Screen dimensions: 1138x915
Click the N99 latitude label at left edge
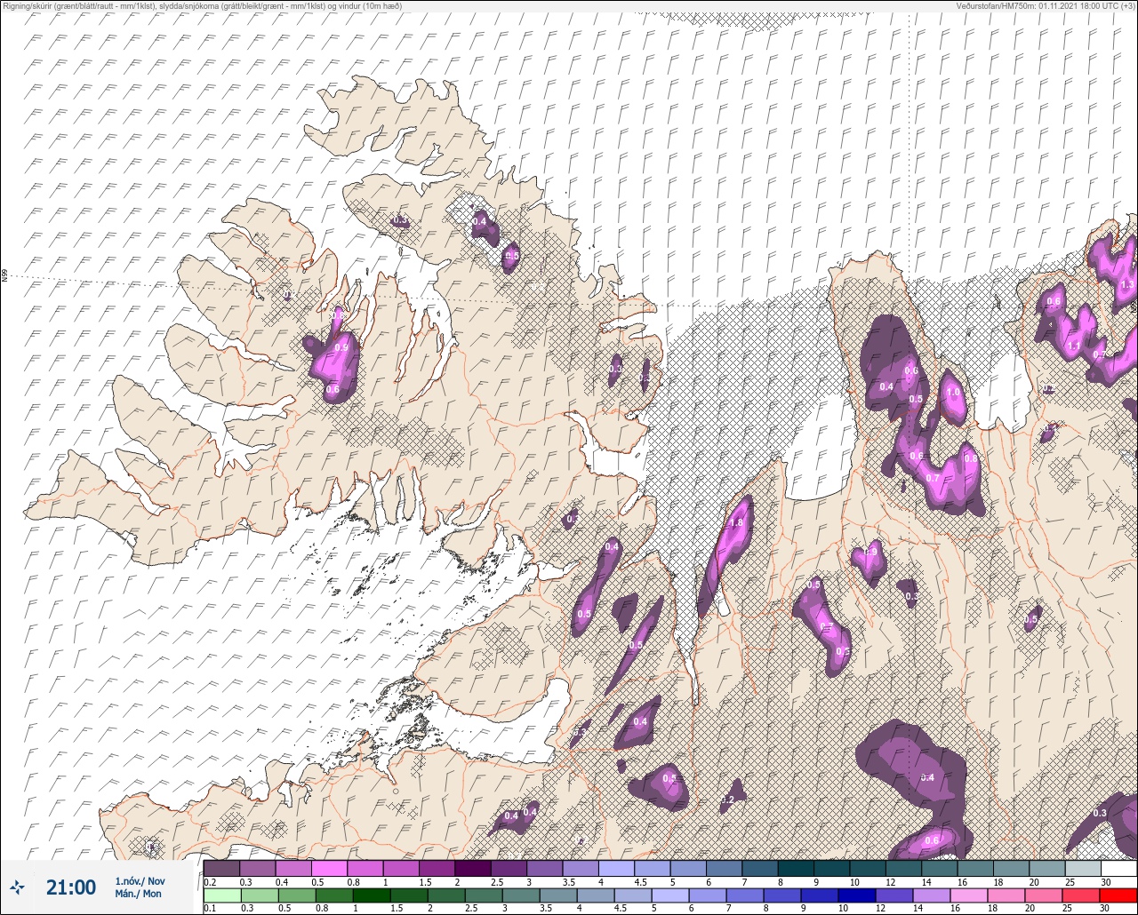tap(4, 276)
